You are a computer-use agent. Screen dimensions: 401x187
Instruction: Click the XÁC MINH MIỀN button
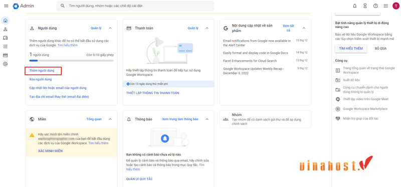50,151
